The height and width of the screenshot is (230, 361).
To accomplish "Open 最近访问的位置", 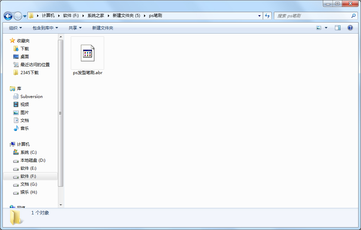I will 35,64.
